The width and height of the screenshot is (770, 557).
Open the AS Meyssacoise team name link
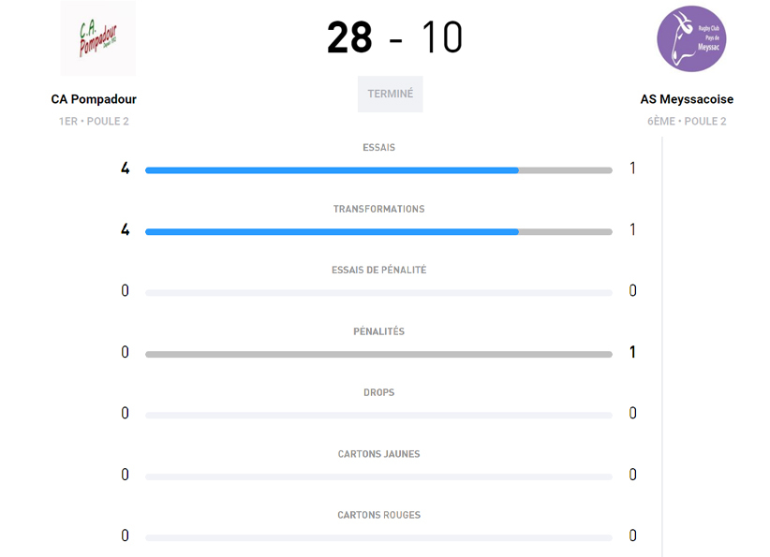[x=687, y=99]
